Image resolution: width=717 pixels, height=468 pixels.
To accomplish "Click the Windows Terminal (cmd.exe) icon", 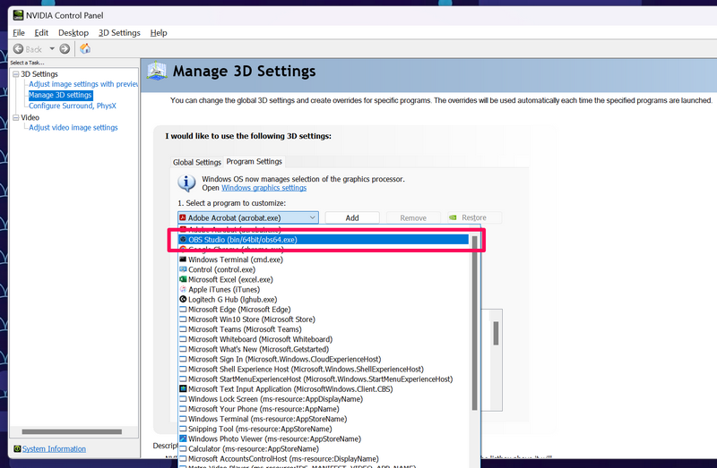I will [x=183, y=260].
